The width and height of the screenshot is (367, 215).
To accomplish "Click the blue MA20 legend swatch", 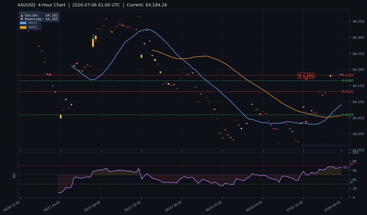I will pyautogui.click(x=23, y=23).
